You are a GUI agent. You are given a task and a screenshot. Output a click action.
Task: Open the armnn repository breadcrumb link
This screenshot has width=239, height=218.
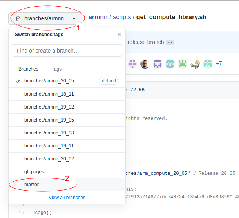(98, 17)
